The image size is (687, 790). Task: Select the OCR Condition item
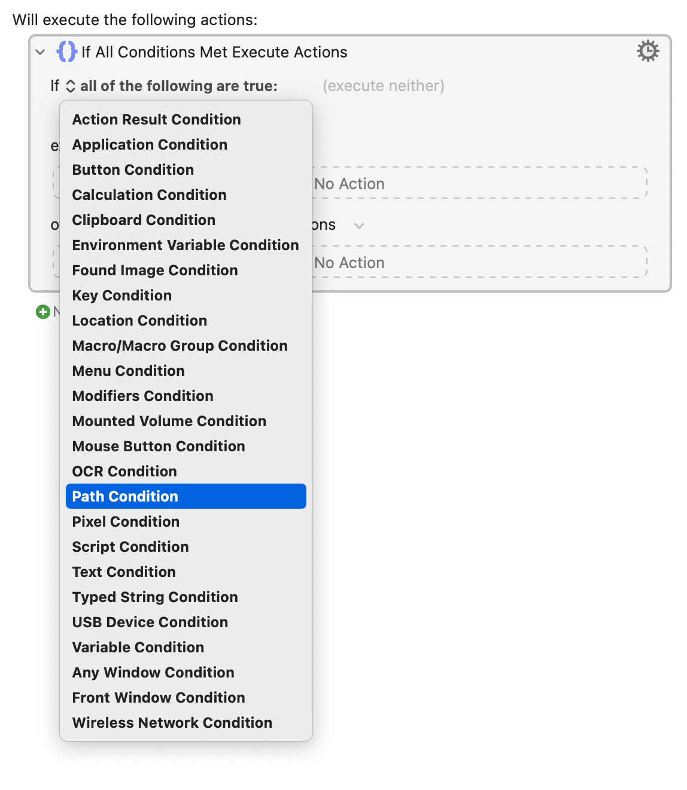tap(124, 471)
